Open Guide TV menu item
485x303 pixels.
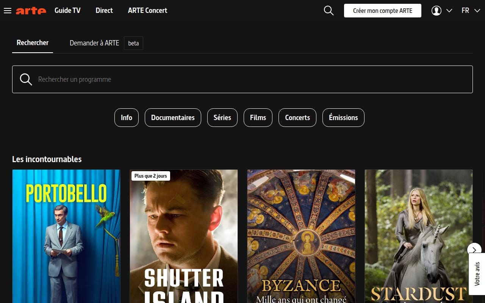[67, 11]
